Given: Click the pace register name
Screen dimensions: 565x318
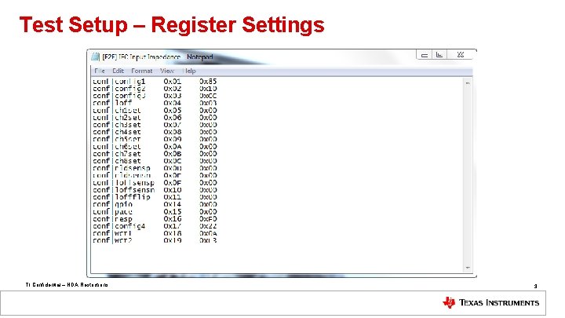Looking at the screenshot, I should click(123, 212).
